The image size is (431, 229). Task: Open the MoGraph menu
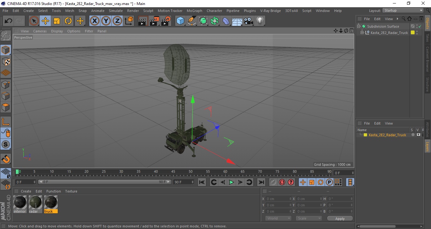click(x=194, y=11)
